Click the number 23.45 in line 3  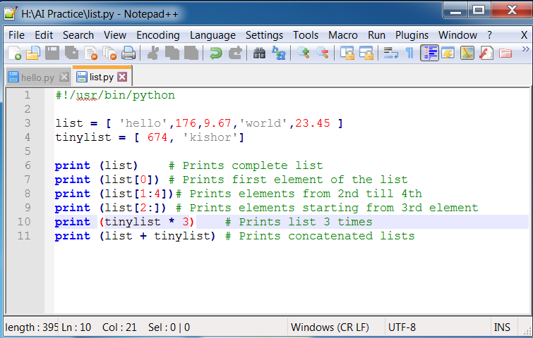click(x=313, y=123)
